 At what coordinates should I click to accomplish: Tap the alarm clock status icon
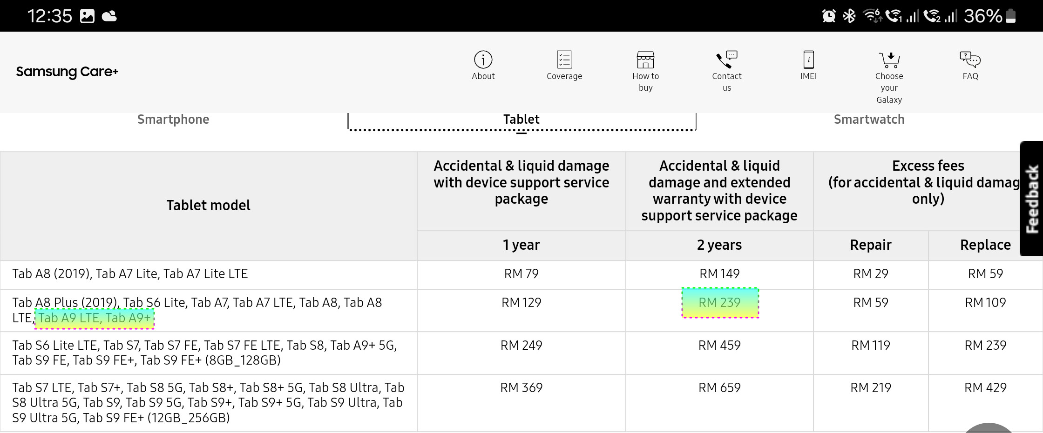[x=829, y=16]
